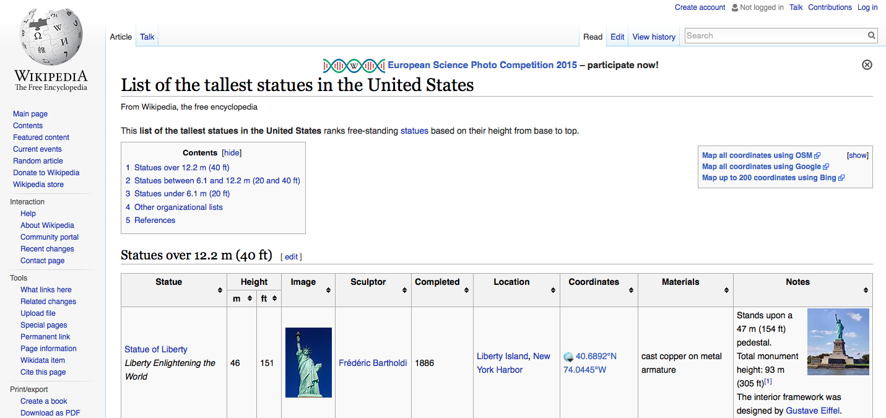This screenshot has height=418, width=886.
Task: Jump to References in contents
Action: tap(150, 220)
